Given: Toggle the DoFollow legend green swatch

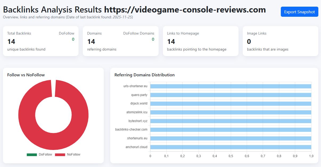Looking at the screenshot, I should click(32, 155).
